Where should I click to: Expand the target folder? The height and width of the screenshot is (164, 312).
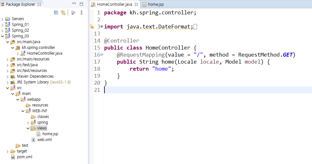pyautogui.click(x=8, y=152)
